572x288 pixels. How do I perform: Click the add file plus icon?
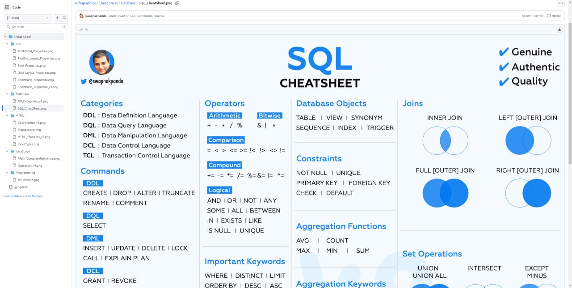(57, 18)
